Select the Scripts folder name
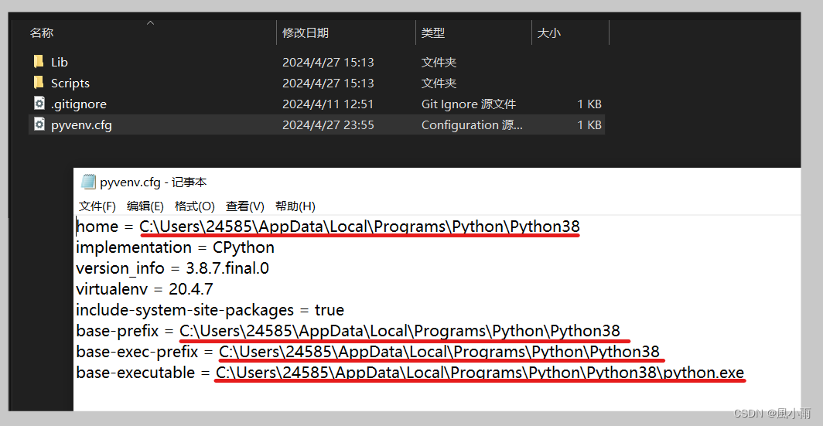Viewport: 823px width, 426px height. tap(70, 83)
